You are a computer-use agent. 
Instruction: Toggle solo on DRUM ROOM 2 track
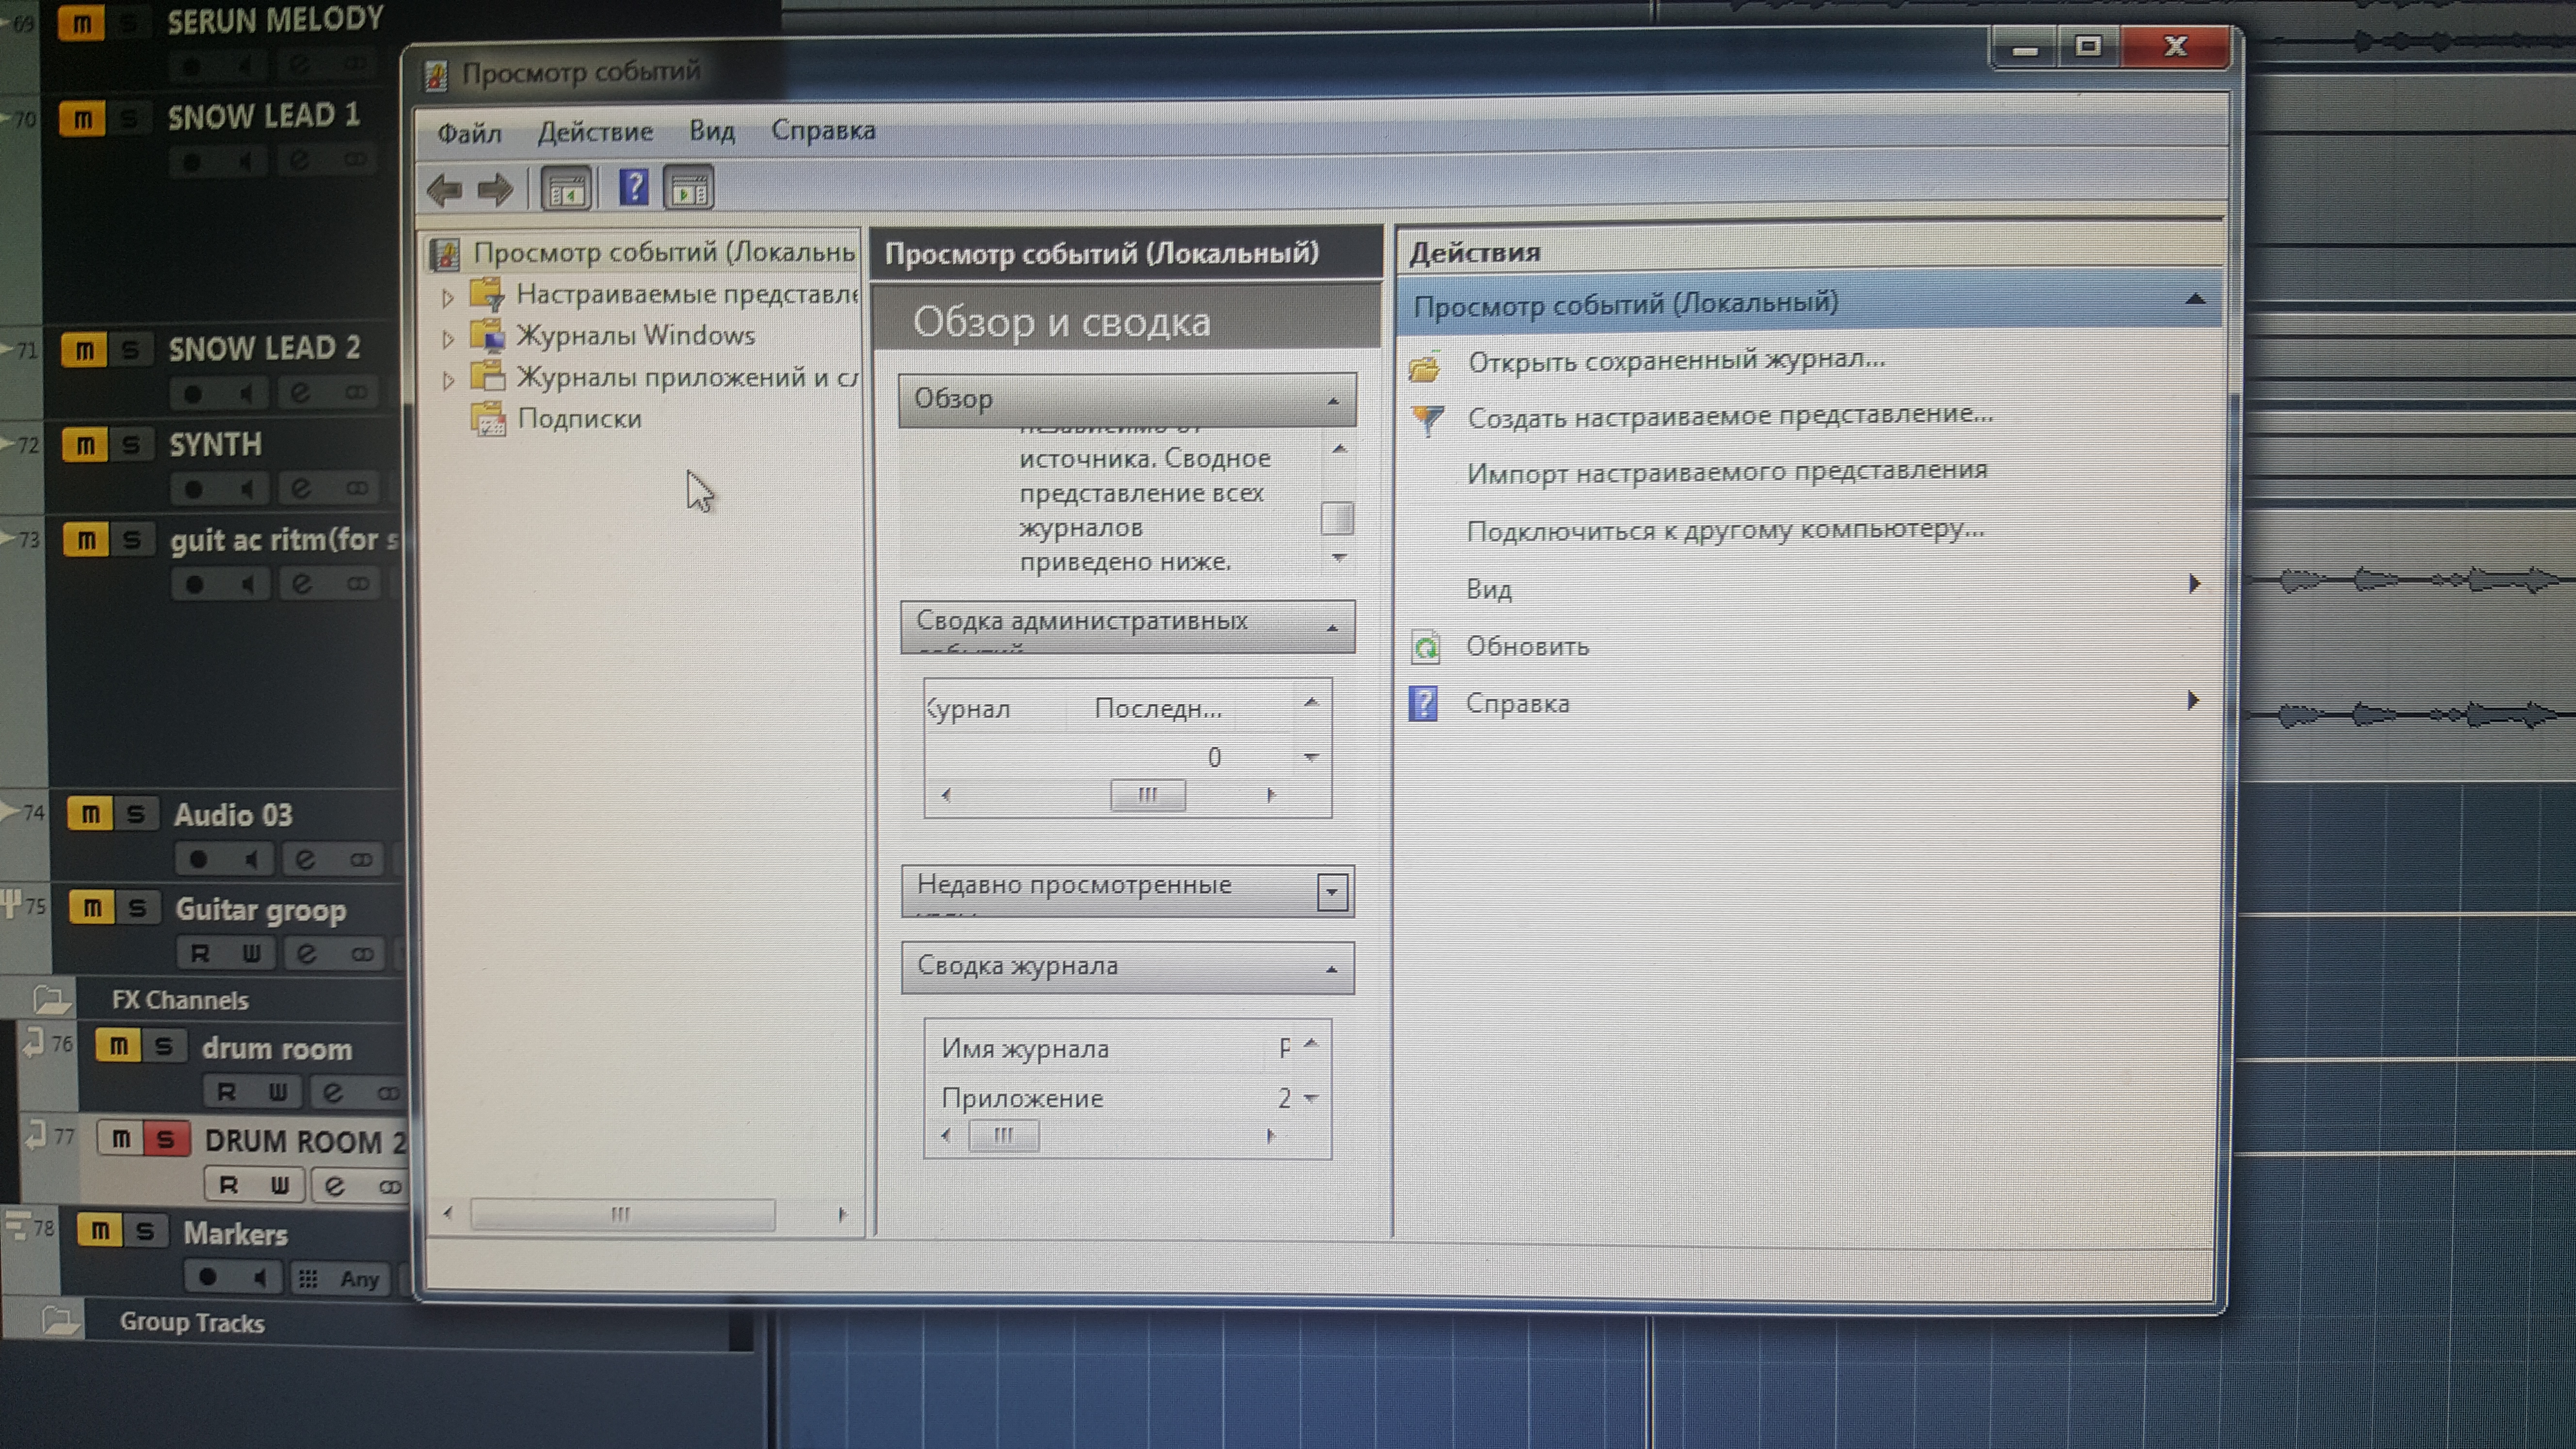tap(166, 1139)
